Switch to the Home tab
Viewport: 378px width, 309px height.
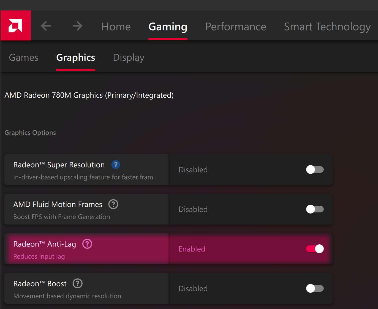[x=116, y=27]
